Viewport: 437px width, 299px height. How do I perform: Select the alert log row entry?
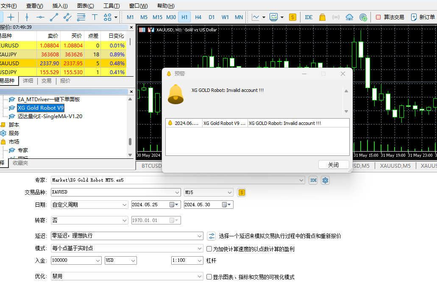tap(257, 123)
